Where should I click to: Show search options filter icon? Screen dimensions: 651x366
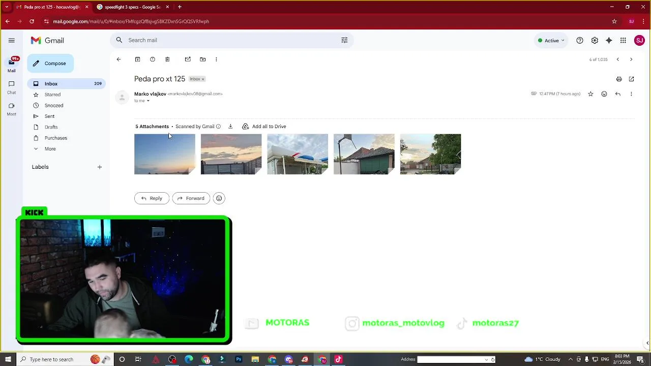(344, 40)
